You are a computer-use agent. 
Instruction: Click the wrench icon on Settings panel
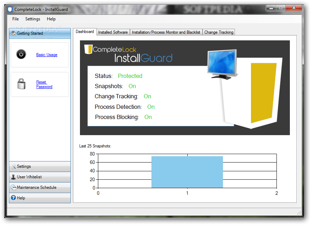pos(13,166)
